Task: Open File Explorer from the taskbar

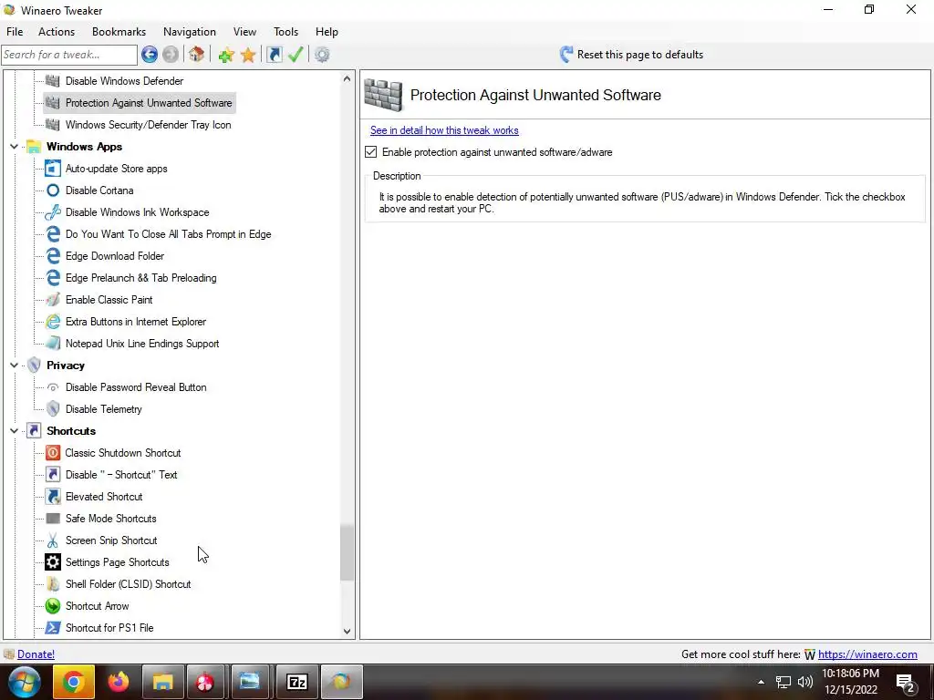Action: [x=162, y=682]
